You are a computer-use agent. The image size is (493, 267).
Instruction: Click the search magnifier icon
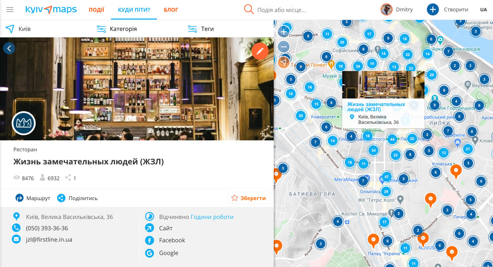coord(249,10)
